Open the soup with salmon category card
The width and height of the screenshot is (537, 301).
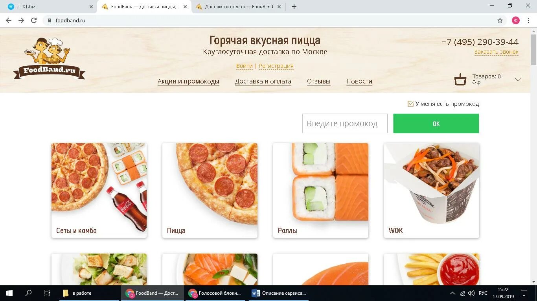[x=210, y=269]
